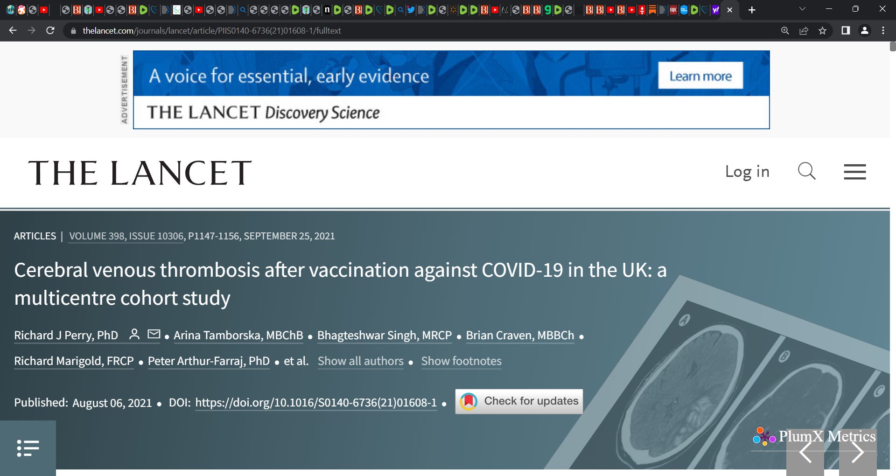Open the Lancet hamburger menu
The height and width of the screenshot is (476, 896).
click(855, 172)
